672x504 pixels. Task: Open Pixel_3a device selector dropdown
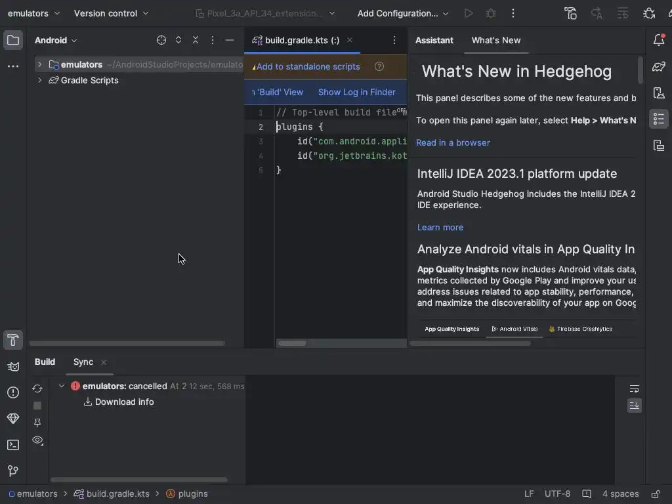265,13
